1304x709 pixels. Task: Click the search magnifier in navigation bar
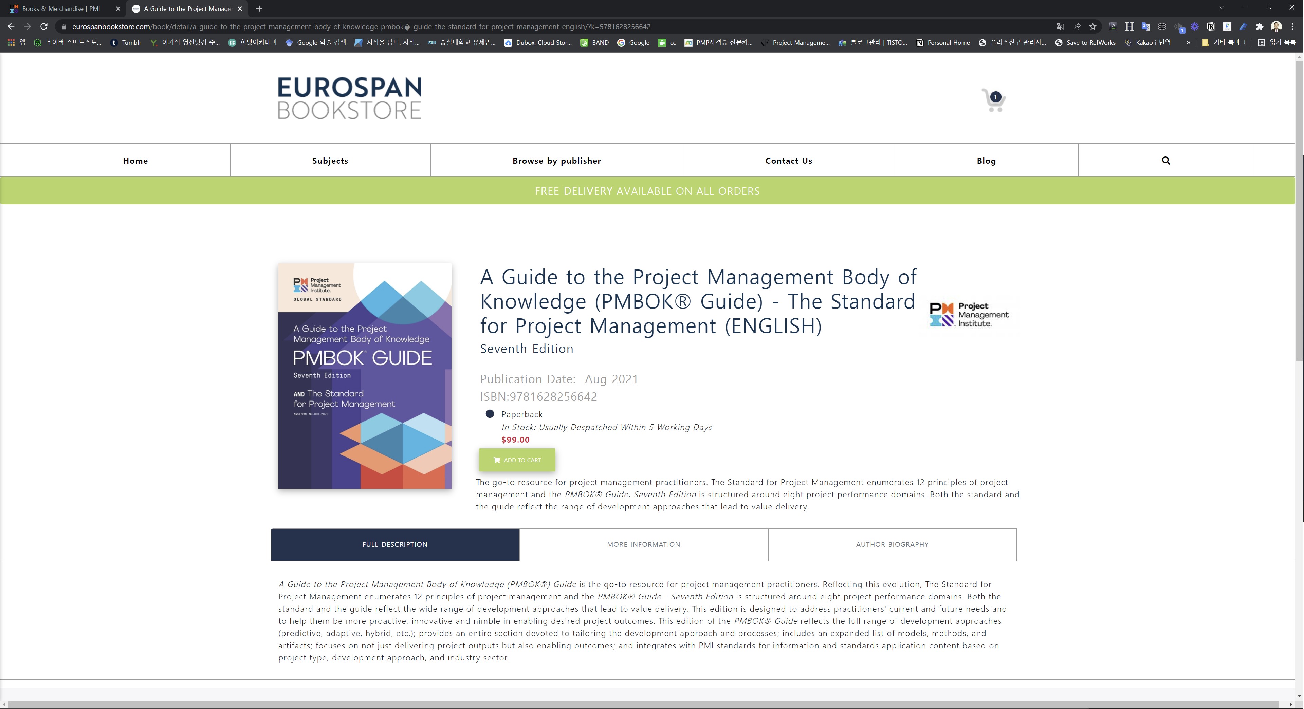coord(1166,161)
